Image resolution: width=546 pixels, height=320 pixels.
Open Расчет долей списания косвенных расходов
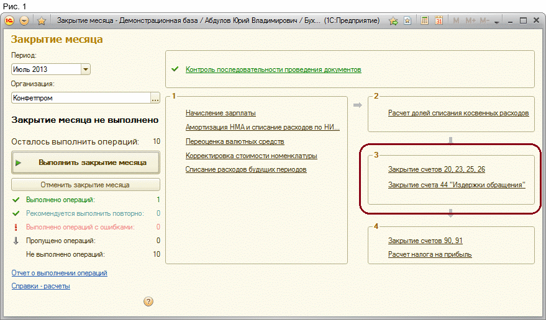(458, 113)
